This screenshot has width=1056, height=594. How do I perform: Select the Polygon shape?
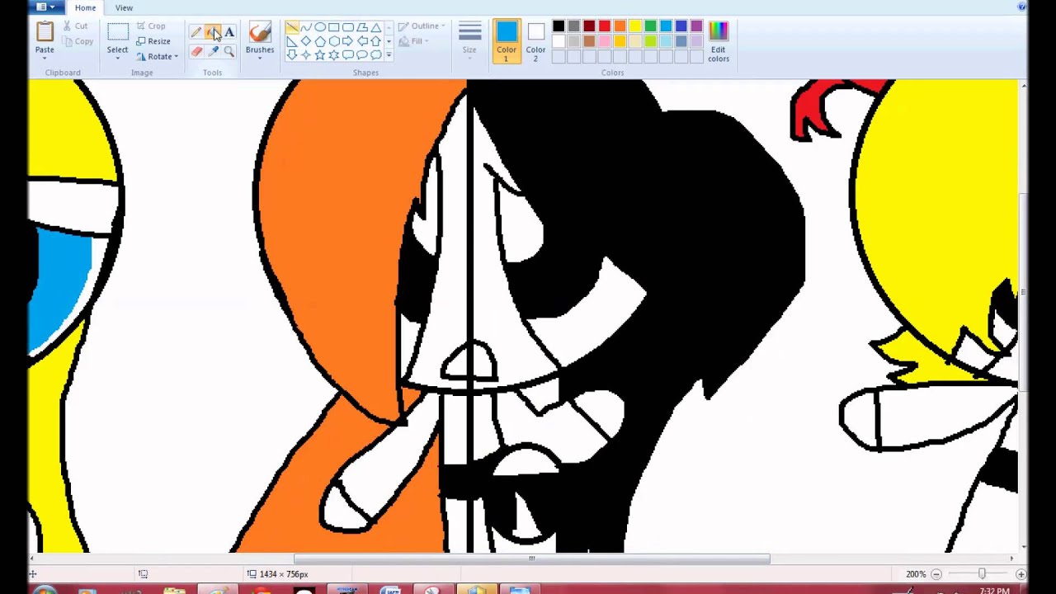click(362, 27)
